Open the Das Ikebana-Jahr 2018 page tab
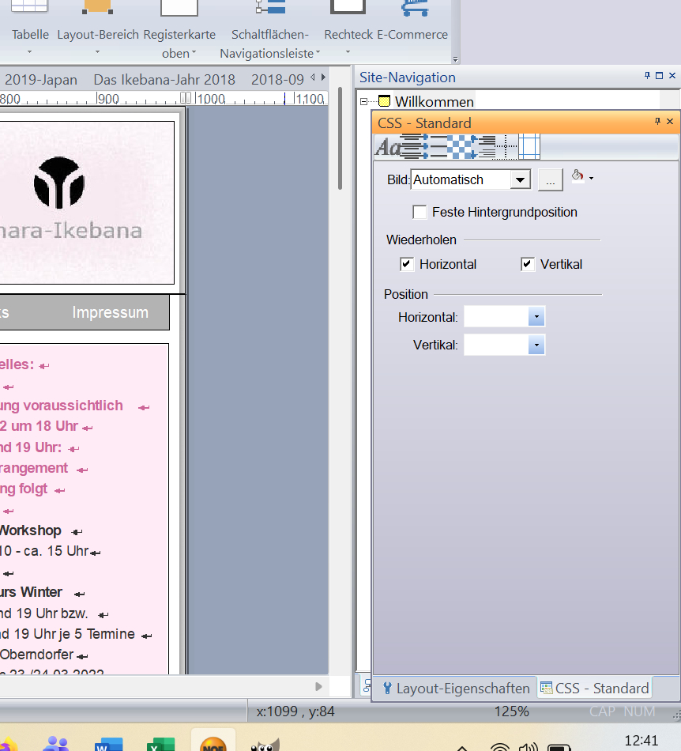Screen dimensions: 681x751 coord(164,79)
